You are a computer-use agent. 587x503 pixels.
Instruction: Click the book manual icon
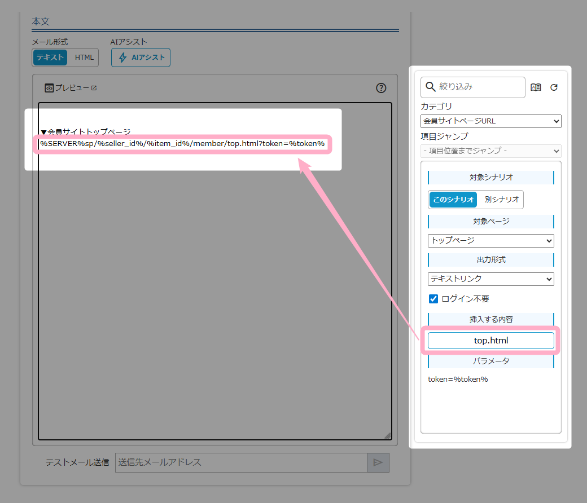[x=536, y=87]
